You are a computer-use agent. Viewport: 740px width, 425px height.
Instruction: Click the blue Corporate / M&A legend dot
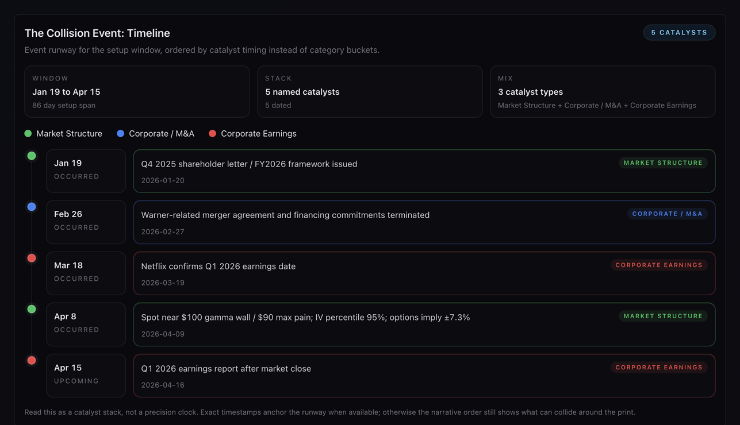coord(120,133)
